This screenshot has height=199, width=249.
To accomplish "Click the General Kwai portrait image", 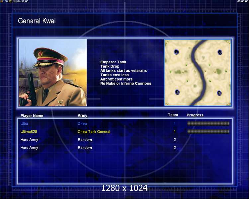I will tap(52, 73).
